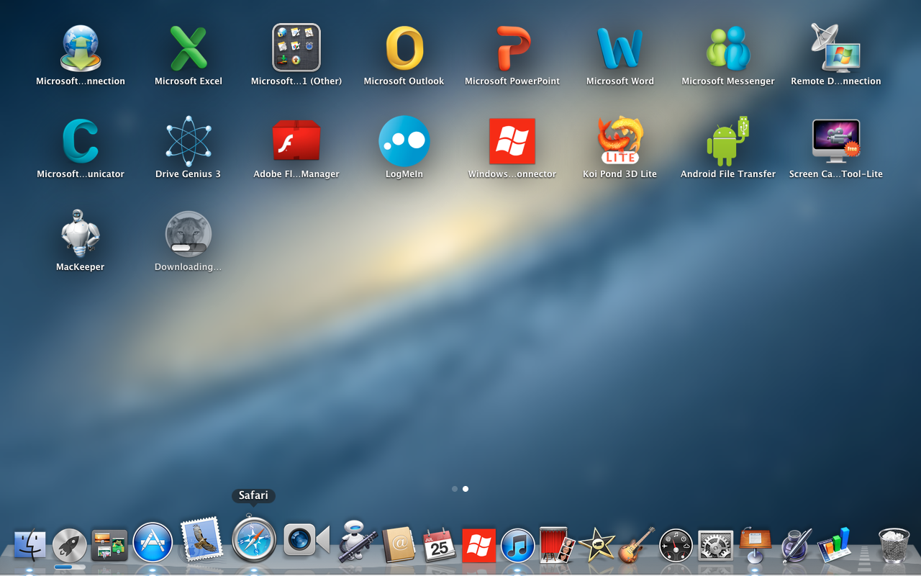Launch Safari from the Dock
Image resolution: width=921 pixels, height=576 pixels.
[x=254, y=539]
